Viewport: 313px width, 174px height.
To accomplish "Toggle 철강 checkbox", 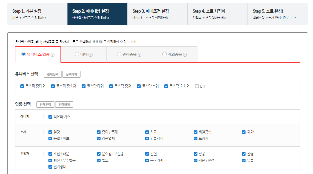I will point(50,132).
